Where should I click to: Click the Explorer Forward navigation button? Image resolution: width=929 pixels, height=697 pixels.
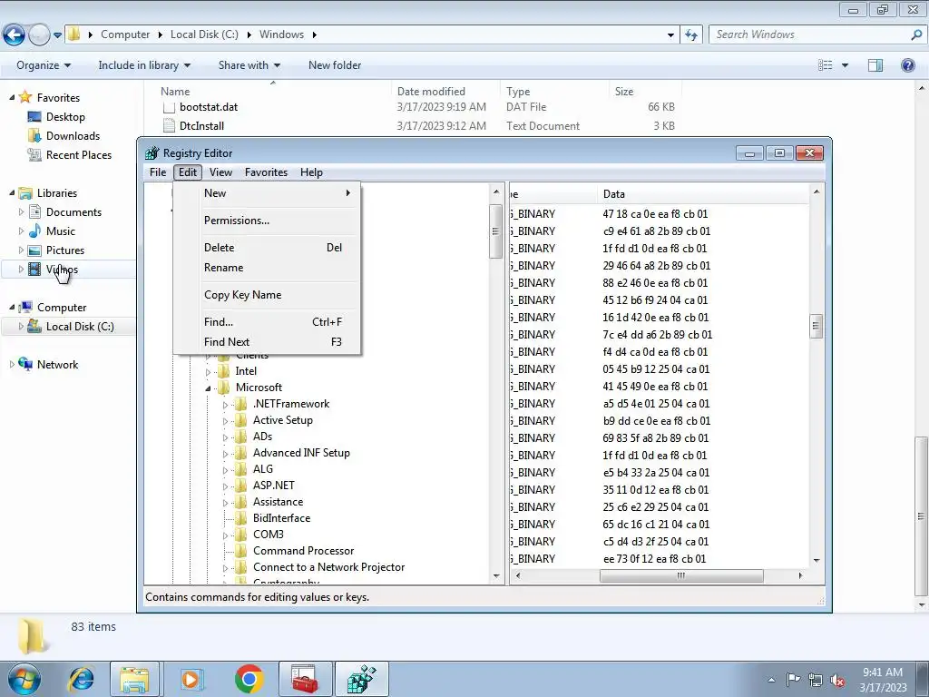[x=39, y=35]
